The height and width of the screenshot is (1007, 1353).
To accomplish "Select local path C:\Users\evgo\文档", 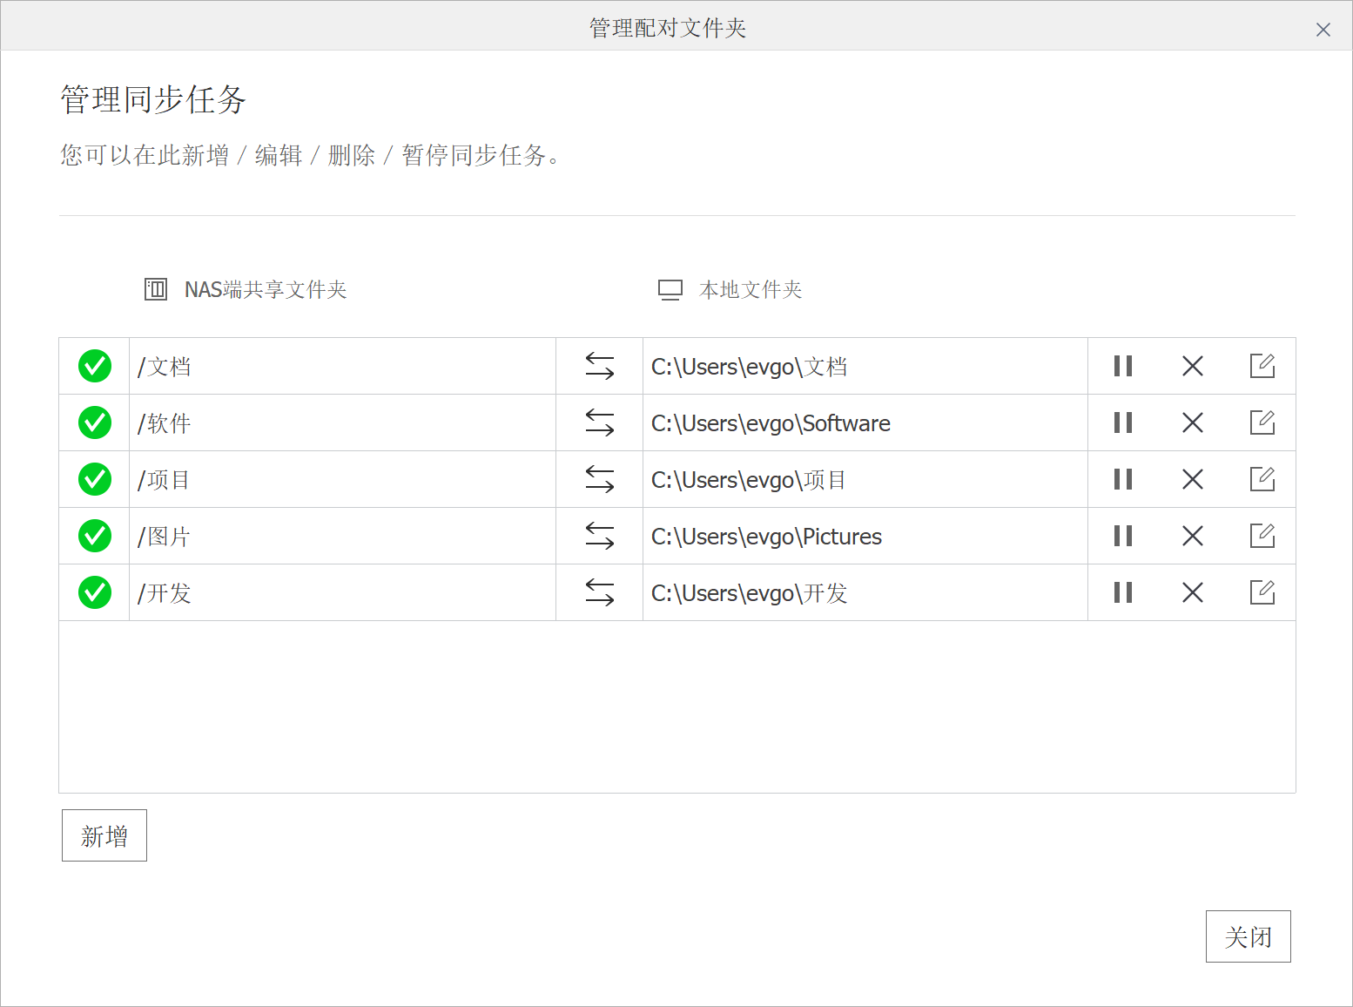I will [865, 366].
